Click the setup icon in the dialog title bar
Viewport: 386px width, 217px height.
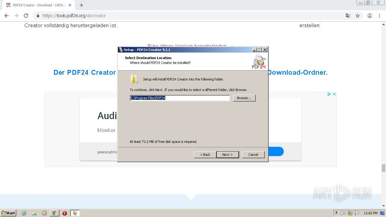[x=121, y=50]
